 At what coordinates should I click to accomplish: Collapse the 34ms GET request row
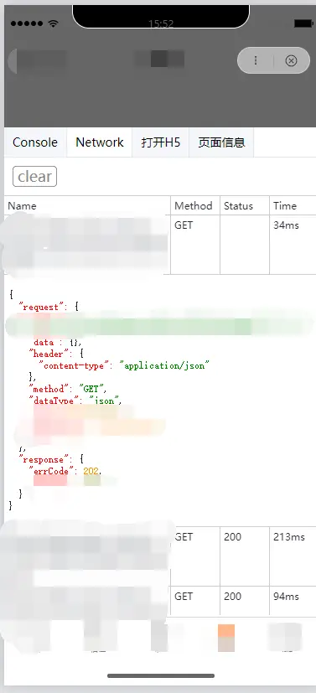point(160,245)
